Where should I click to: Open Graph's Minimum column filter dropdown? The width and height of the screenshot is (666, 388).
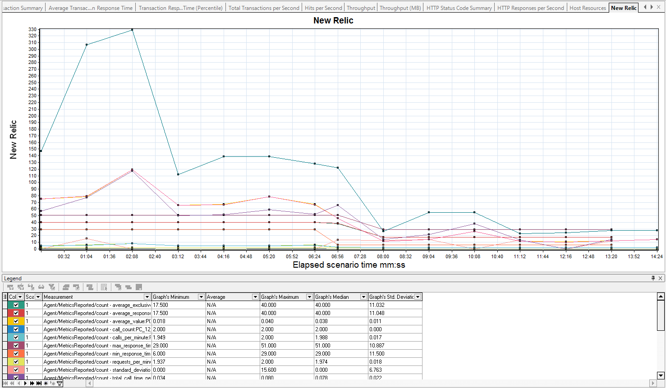pos(201,297)
